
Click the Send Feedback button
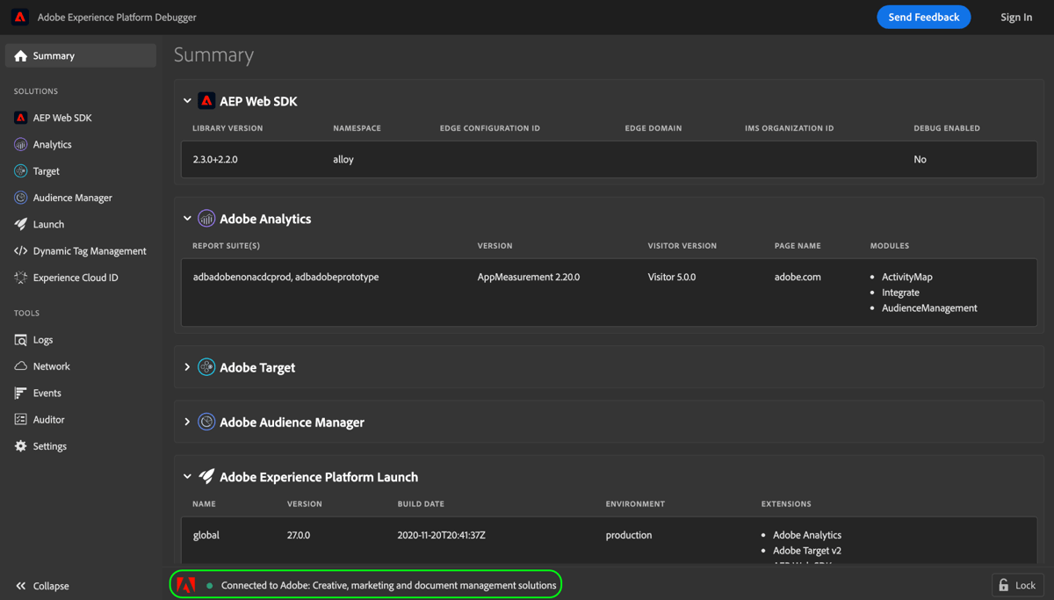coord(923,17)
